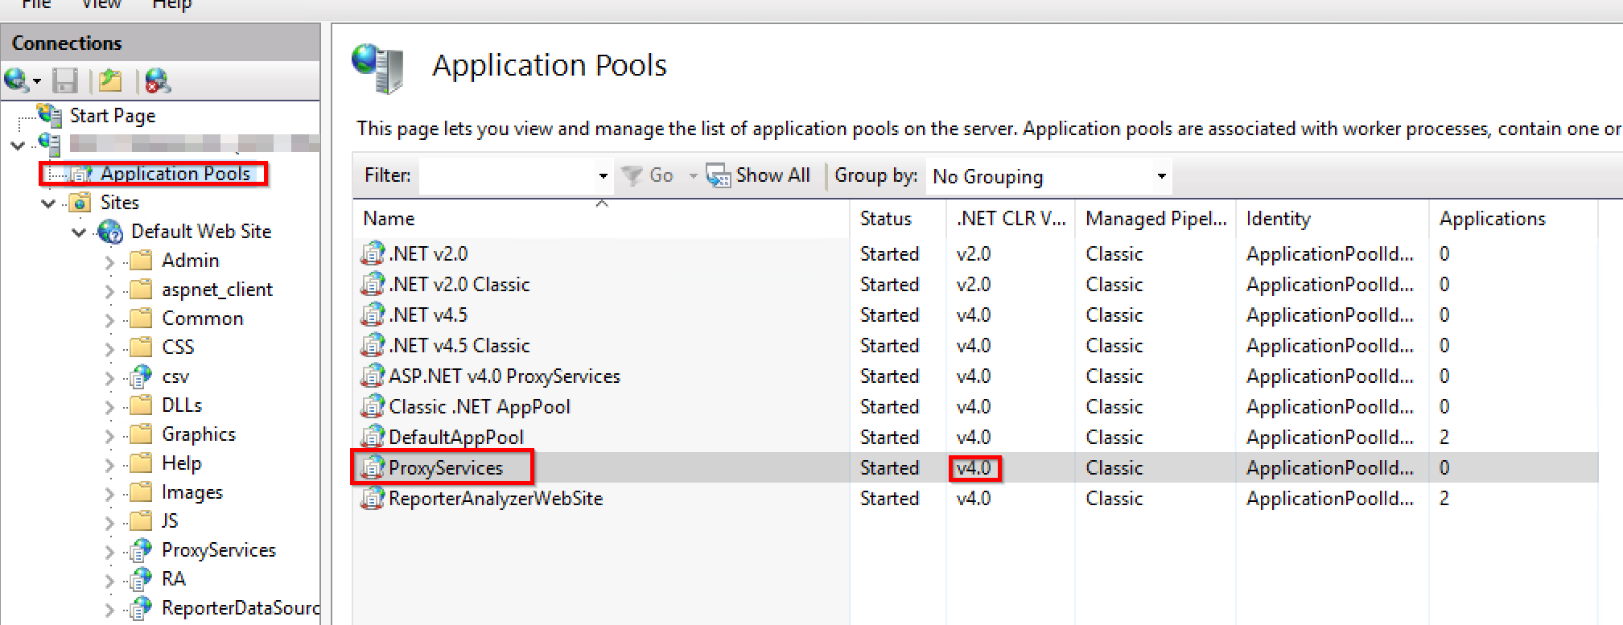Click the DefaultAppPool row icon
The height and width of the screenshot is (625, 1623).
(373, 437)
